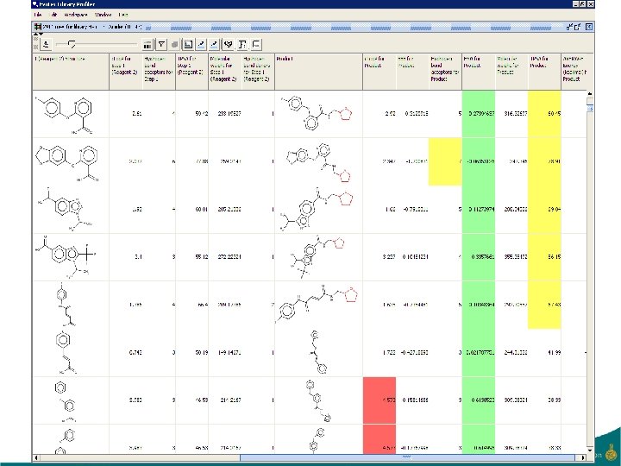Click the heart-shaped structure icon in the toolbar
Screen dimensions: 621x466
pos(228,44)
